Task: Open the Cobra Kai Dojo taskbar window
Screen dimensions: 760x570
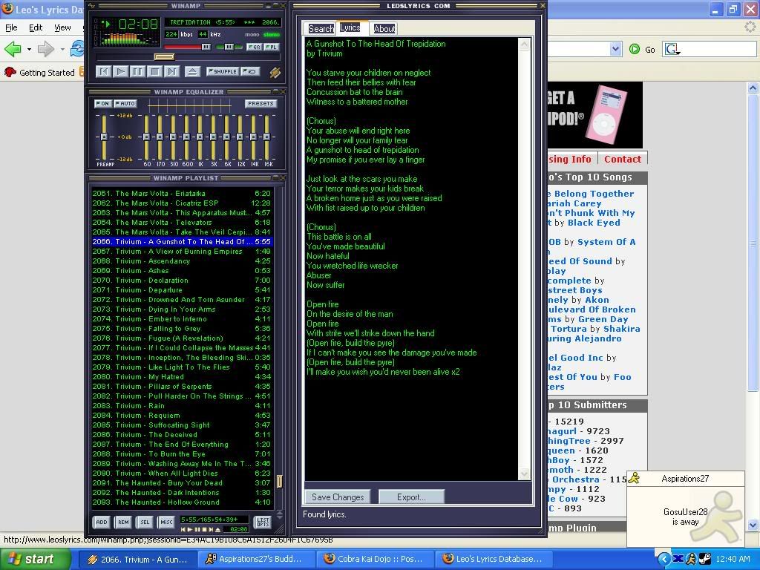Action: (374, 559)
